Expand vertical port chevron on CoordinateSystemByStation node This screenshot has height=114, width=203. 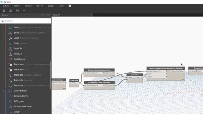166,77
